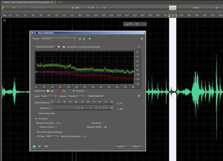Collapse the Advanced section
Viewport: 223px width, 161px height.
36,119
